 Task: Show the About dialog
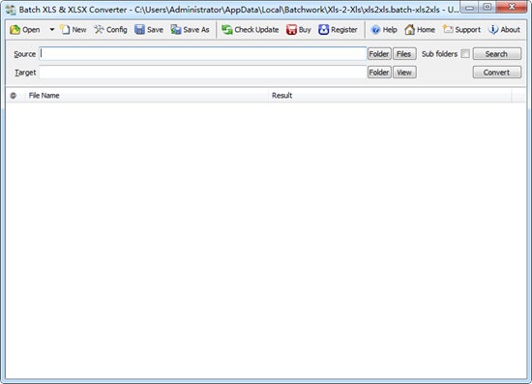point(504,30)
